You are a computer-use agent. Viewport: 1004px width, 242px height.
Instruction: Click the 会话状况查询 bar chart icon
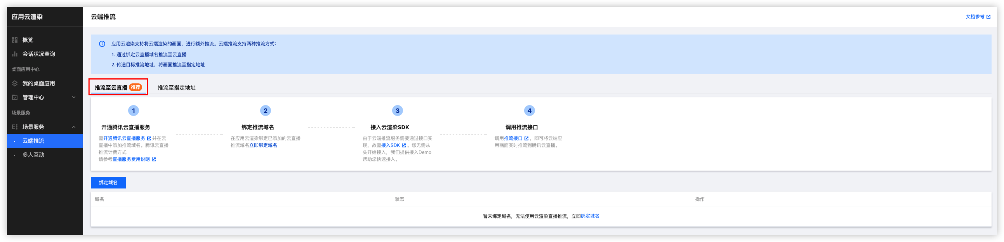(15, 54)
